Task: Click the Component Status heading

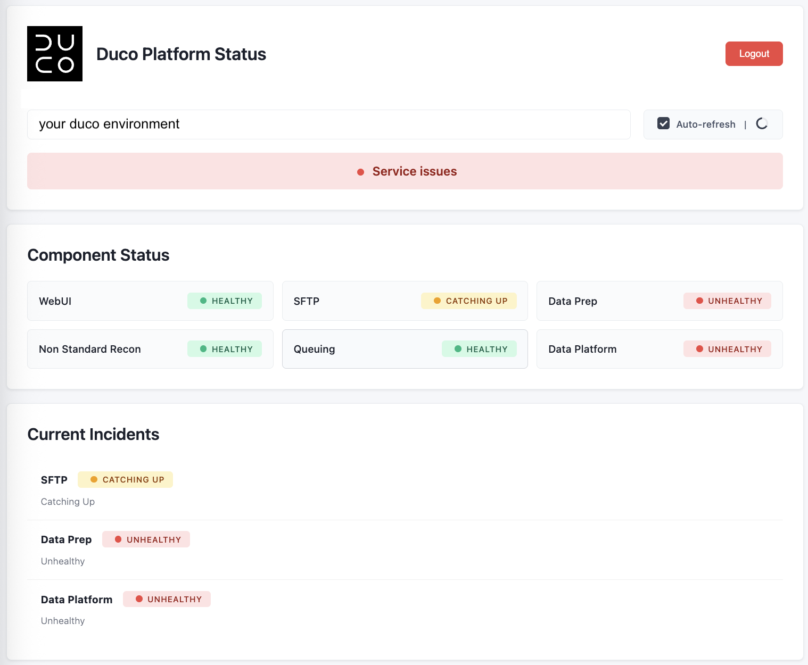Action: 98,255
